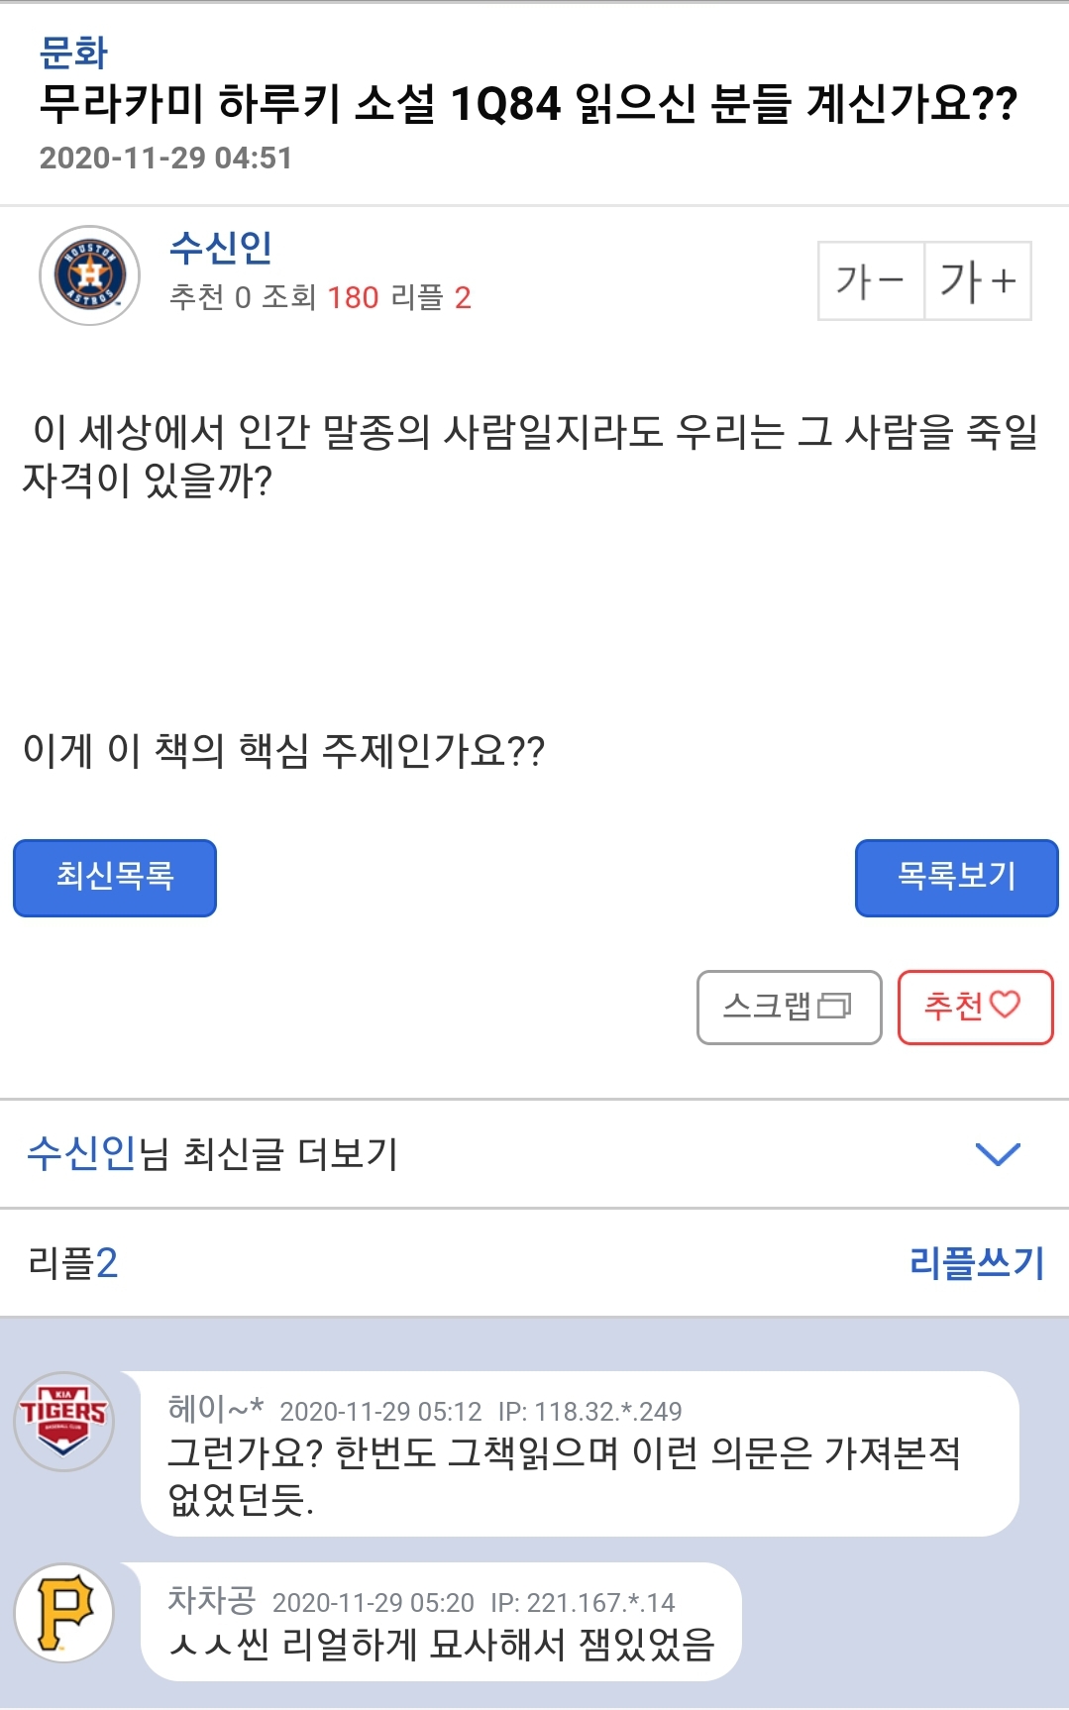Click the post body line 이게 이 책의 핵심 주제인가요
The width and height of the screenshot is (1069, 1710).
[x=283, y=751]
